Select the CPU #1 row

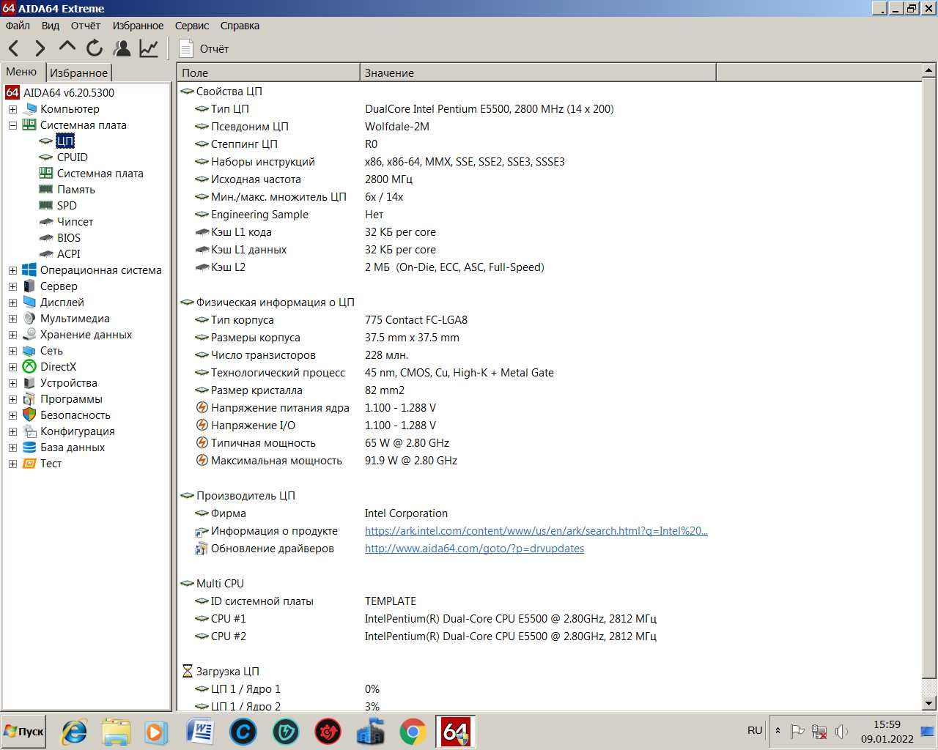click(x=550, y=619)
